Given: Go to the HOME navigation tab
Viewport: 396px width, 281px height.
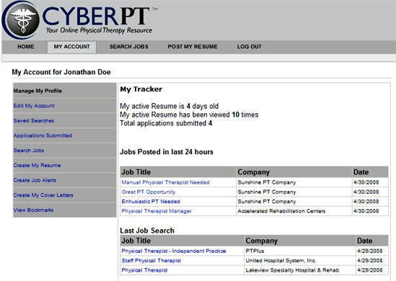Looking at the screenshot, I should [26, 47].
